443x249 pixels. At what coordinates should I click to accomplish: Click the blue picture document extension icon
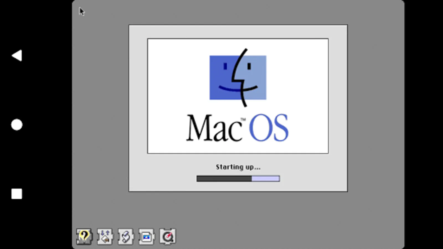(x=146, y=237)
